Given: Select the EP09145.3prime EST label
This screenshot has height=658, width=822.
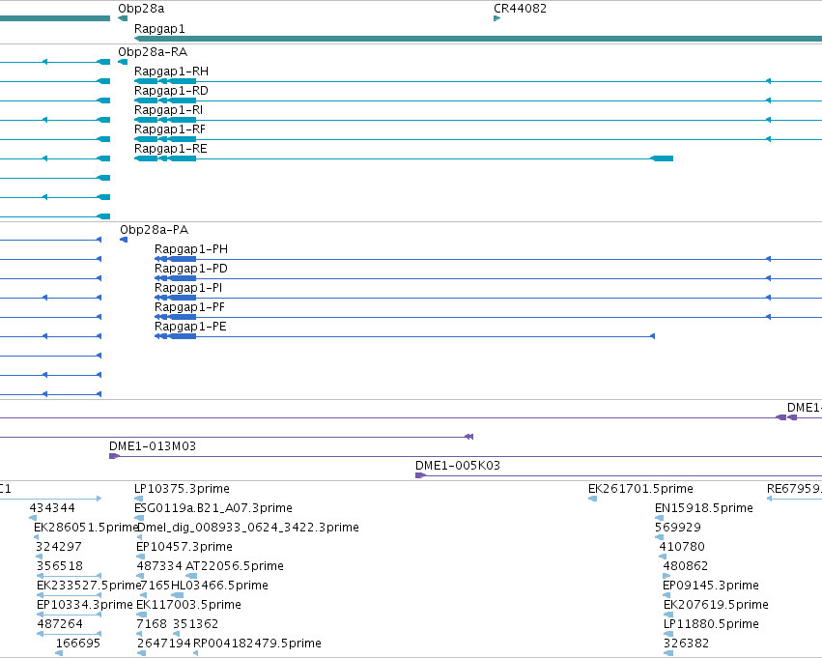Looking at the screenshot, I should tap(711, 586).
